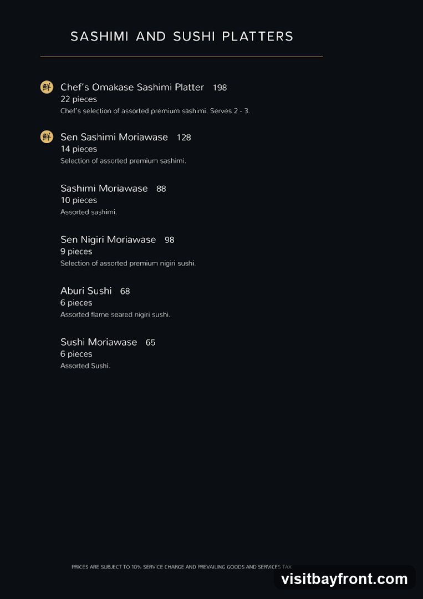Click the 198 price of Omakase platter
The height and width of the screenshot is (599, 423).
pyautogui.click(x=220, y=88)
